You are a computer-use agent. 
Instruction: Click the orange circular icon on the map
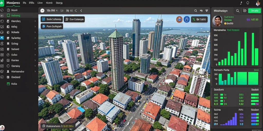pyautogui.click(x=179, y=19)
